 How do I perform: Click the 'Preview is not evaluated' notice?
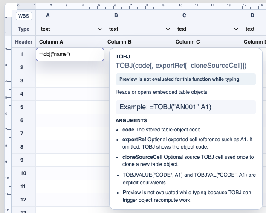click(186, 79)
